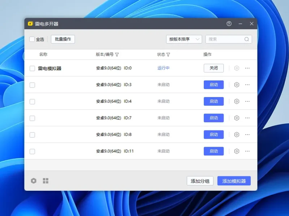The image size is (289, 216).
Task: Open more options for ID:8 row
Action: pos(247,135)
